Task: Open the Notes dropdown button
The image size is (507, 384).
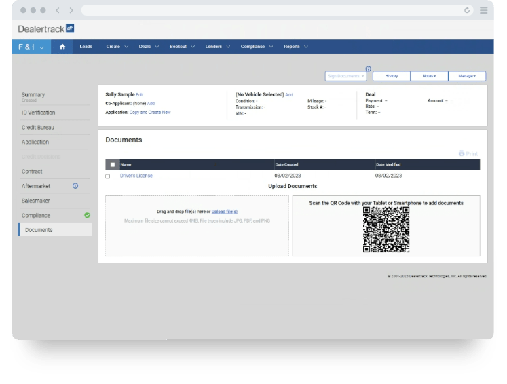Action: tap(429, 76)
